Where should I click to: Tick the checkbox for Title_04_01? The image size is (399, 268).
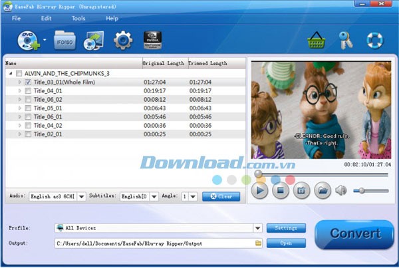coord(28,90)
